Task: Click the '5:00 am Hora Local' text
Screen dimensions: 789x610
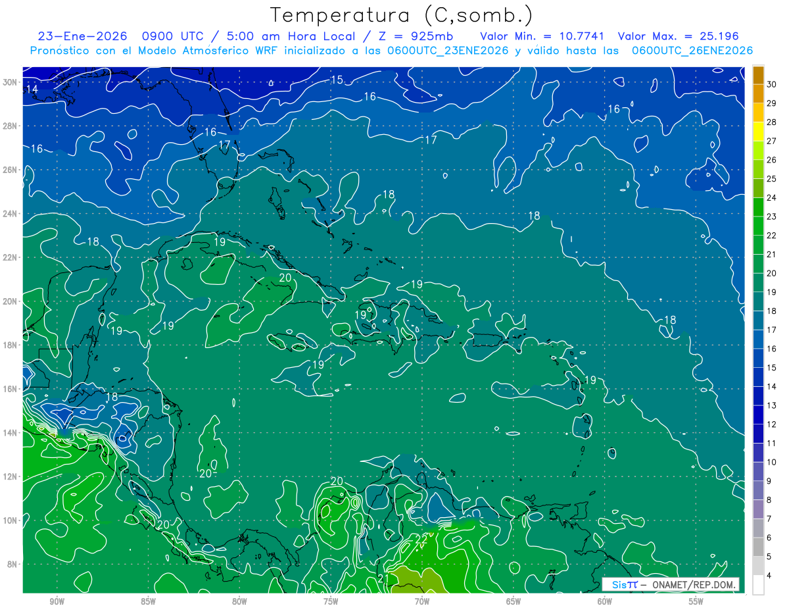Action: tap(291, 36)
